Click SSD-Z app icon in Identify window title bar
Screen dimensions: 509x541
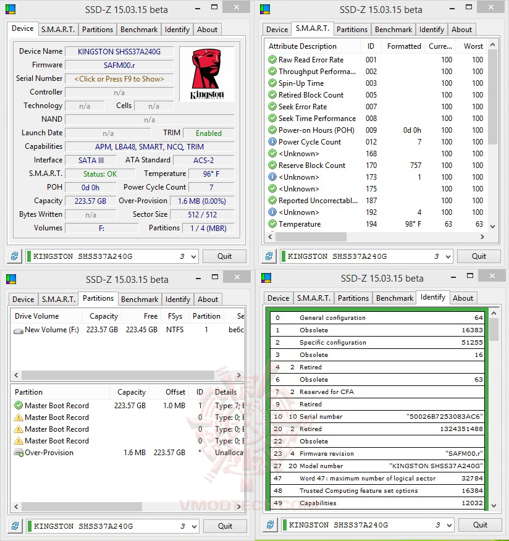click(266, 278)
